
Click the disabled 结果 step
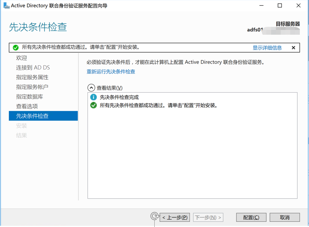pyautogui.click(x=22, y=135)
